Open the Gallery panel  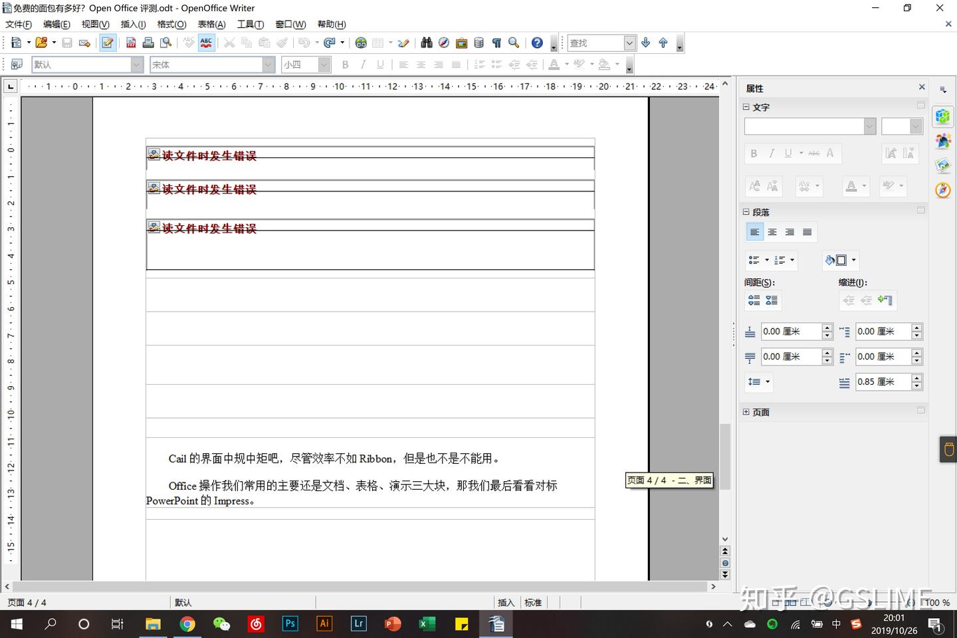click(461, 42)
